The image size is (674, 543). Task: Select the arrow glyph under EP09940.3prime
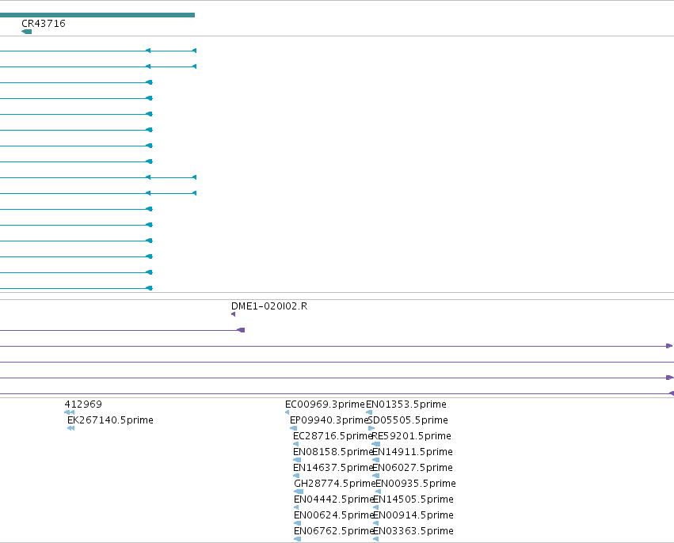[293, 428]
